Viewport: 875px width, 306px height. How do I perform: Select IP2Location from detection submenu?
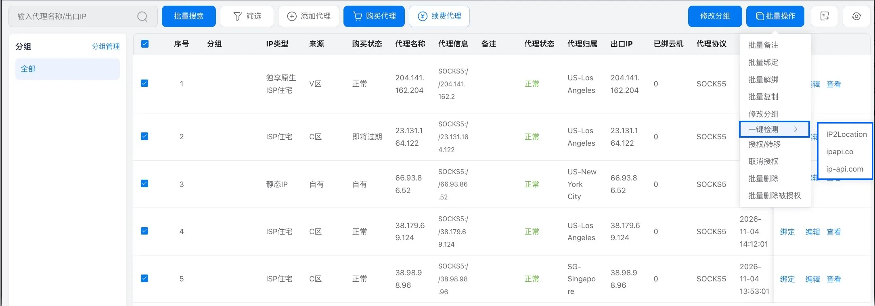846,134
